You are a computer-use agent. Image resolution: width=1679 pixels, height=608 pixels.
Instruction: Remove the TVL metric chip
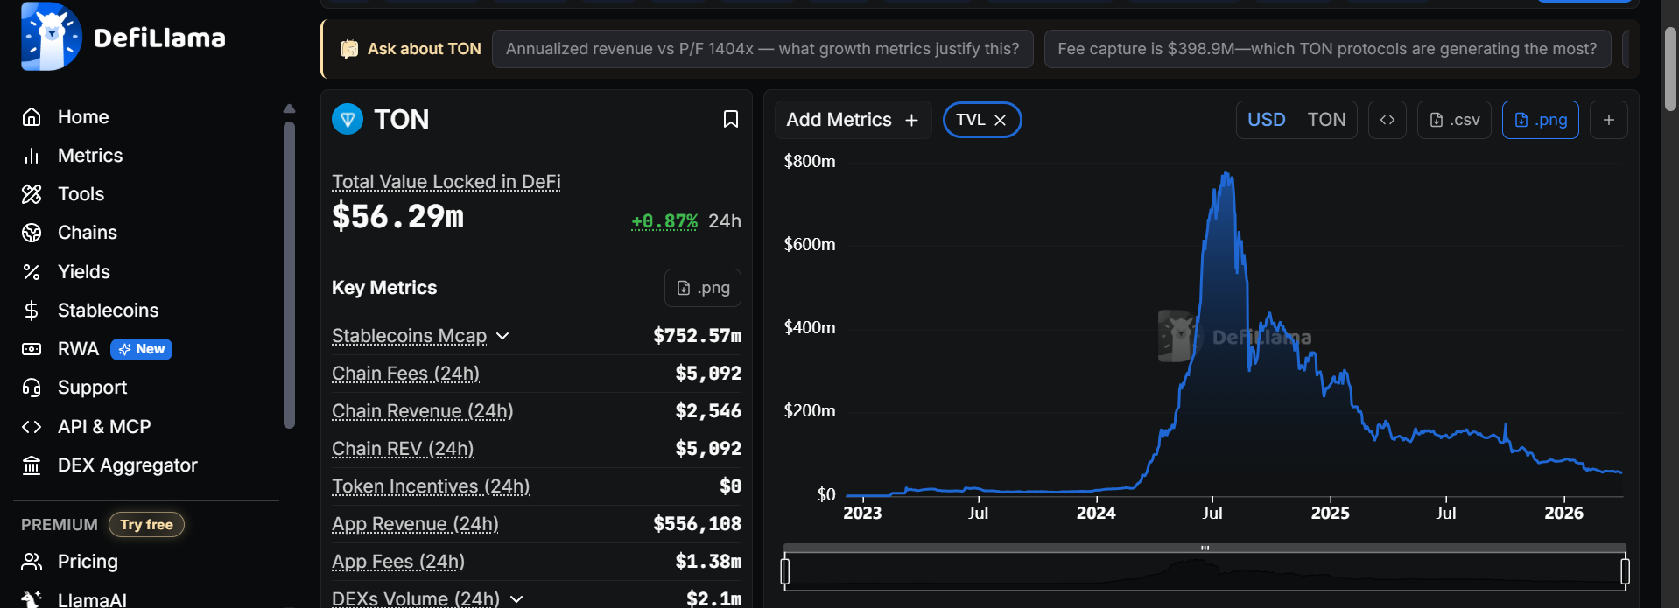coord(1001,120)
